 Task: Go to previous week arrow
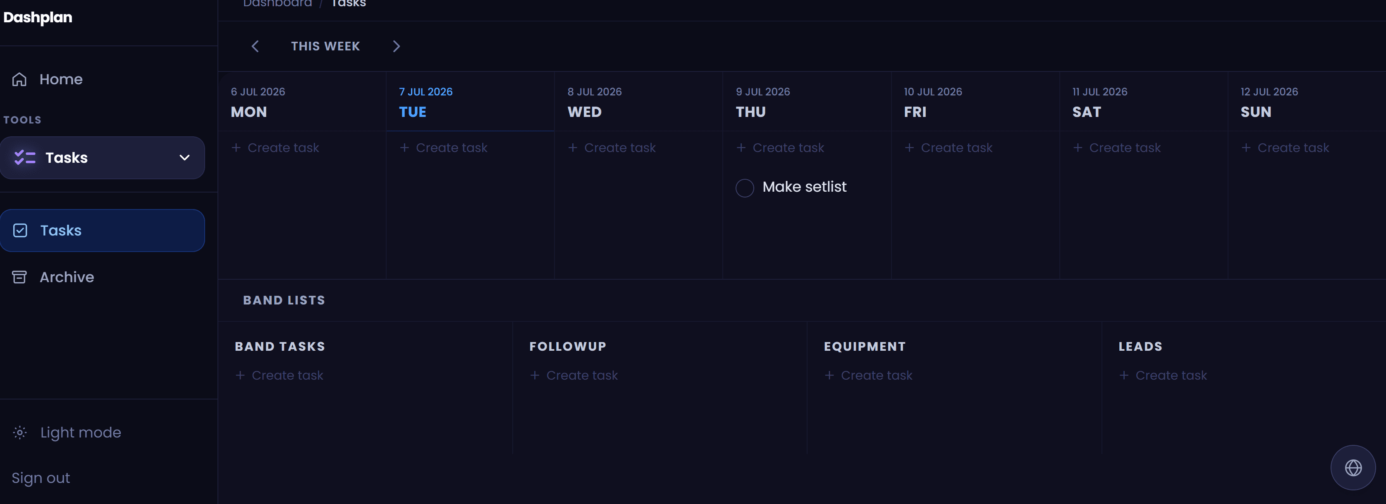tap(255, 46)
